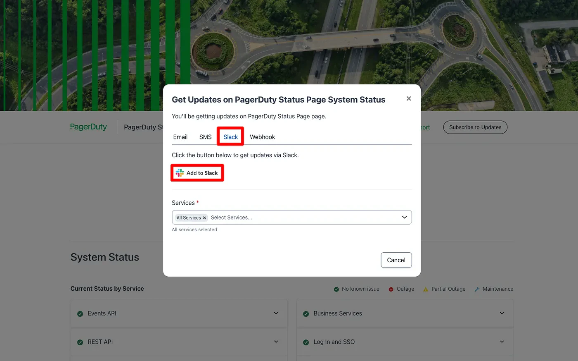Select the Slack tab
This screenshot has height=361, width=578.
(x=231, y=137)
